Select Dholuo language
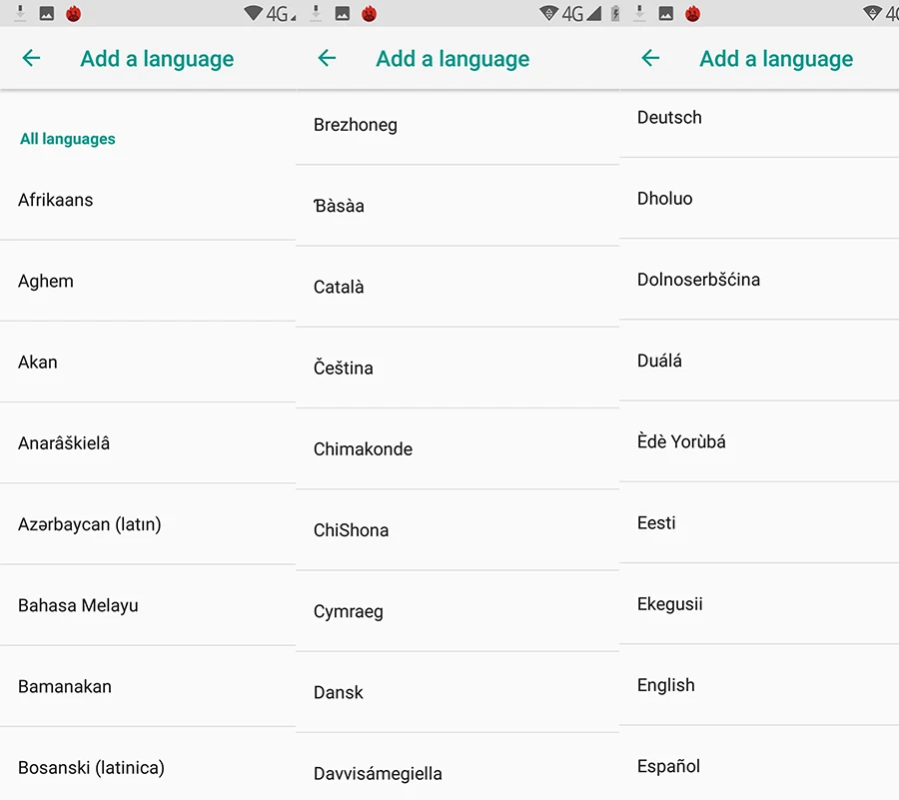899x800 pixels. tap(759, 199)
